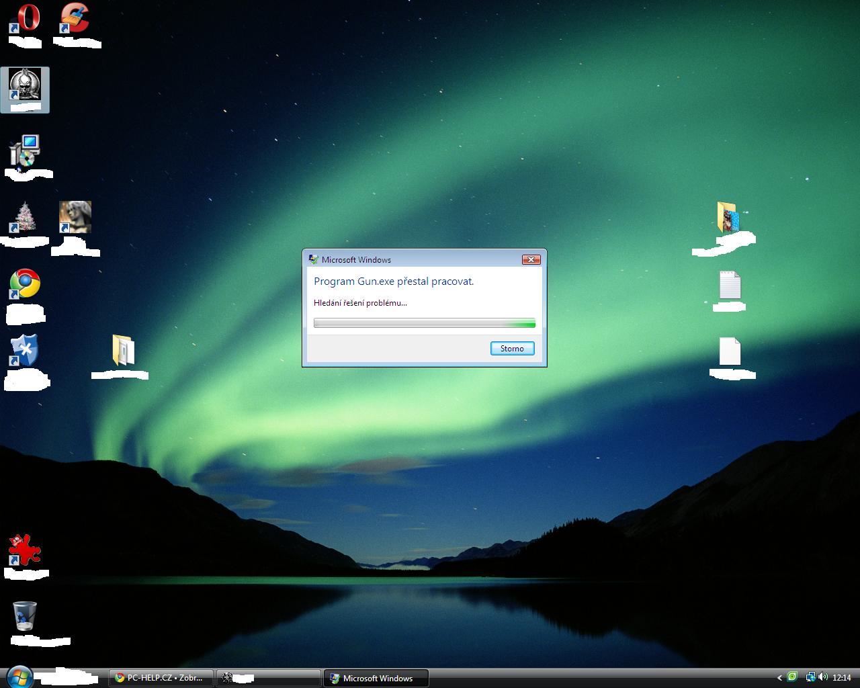Click Storno to cancel the error dialog
The width and height of the screenshot is (860, 688).
click(512, 348)
